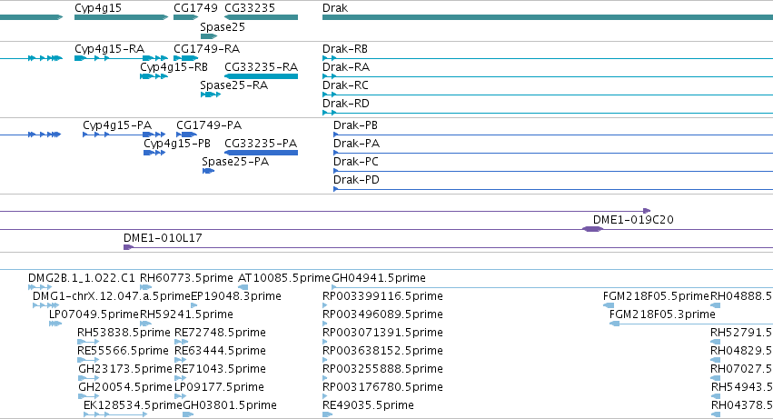Open EST DMG1-chrX.12.047.a.5prime
773x419 pixels.
point(112,296)
